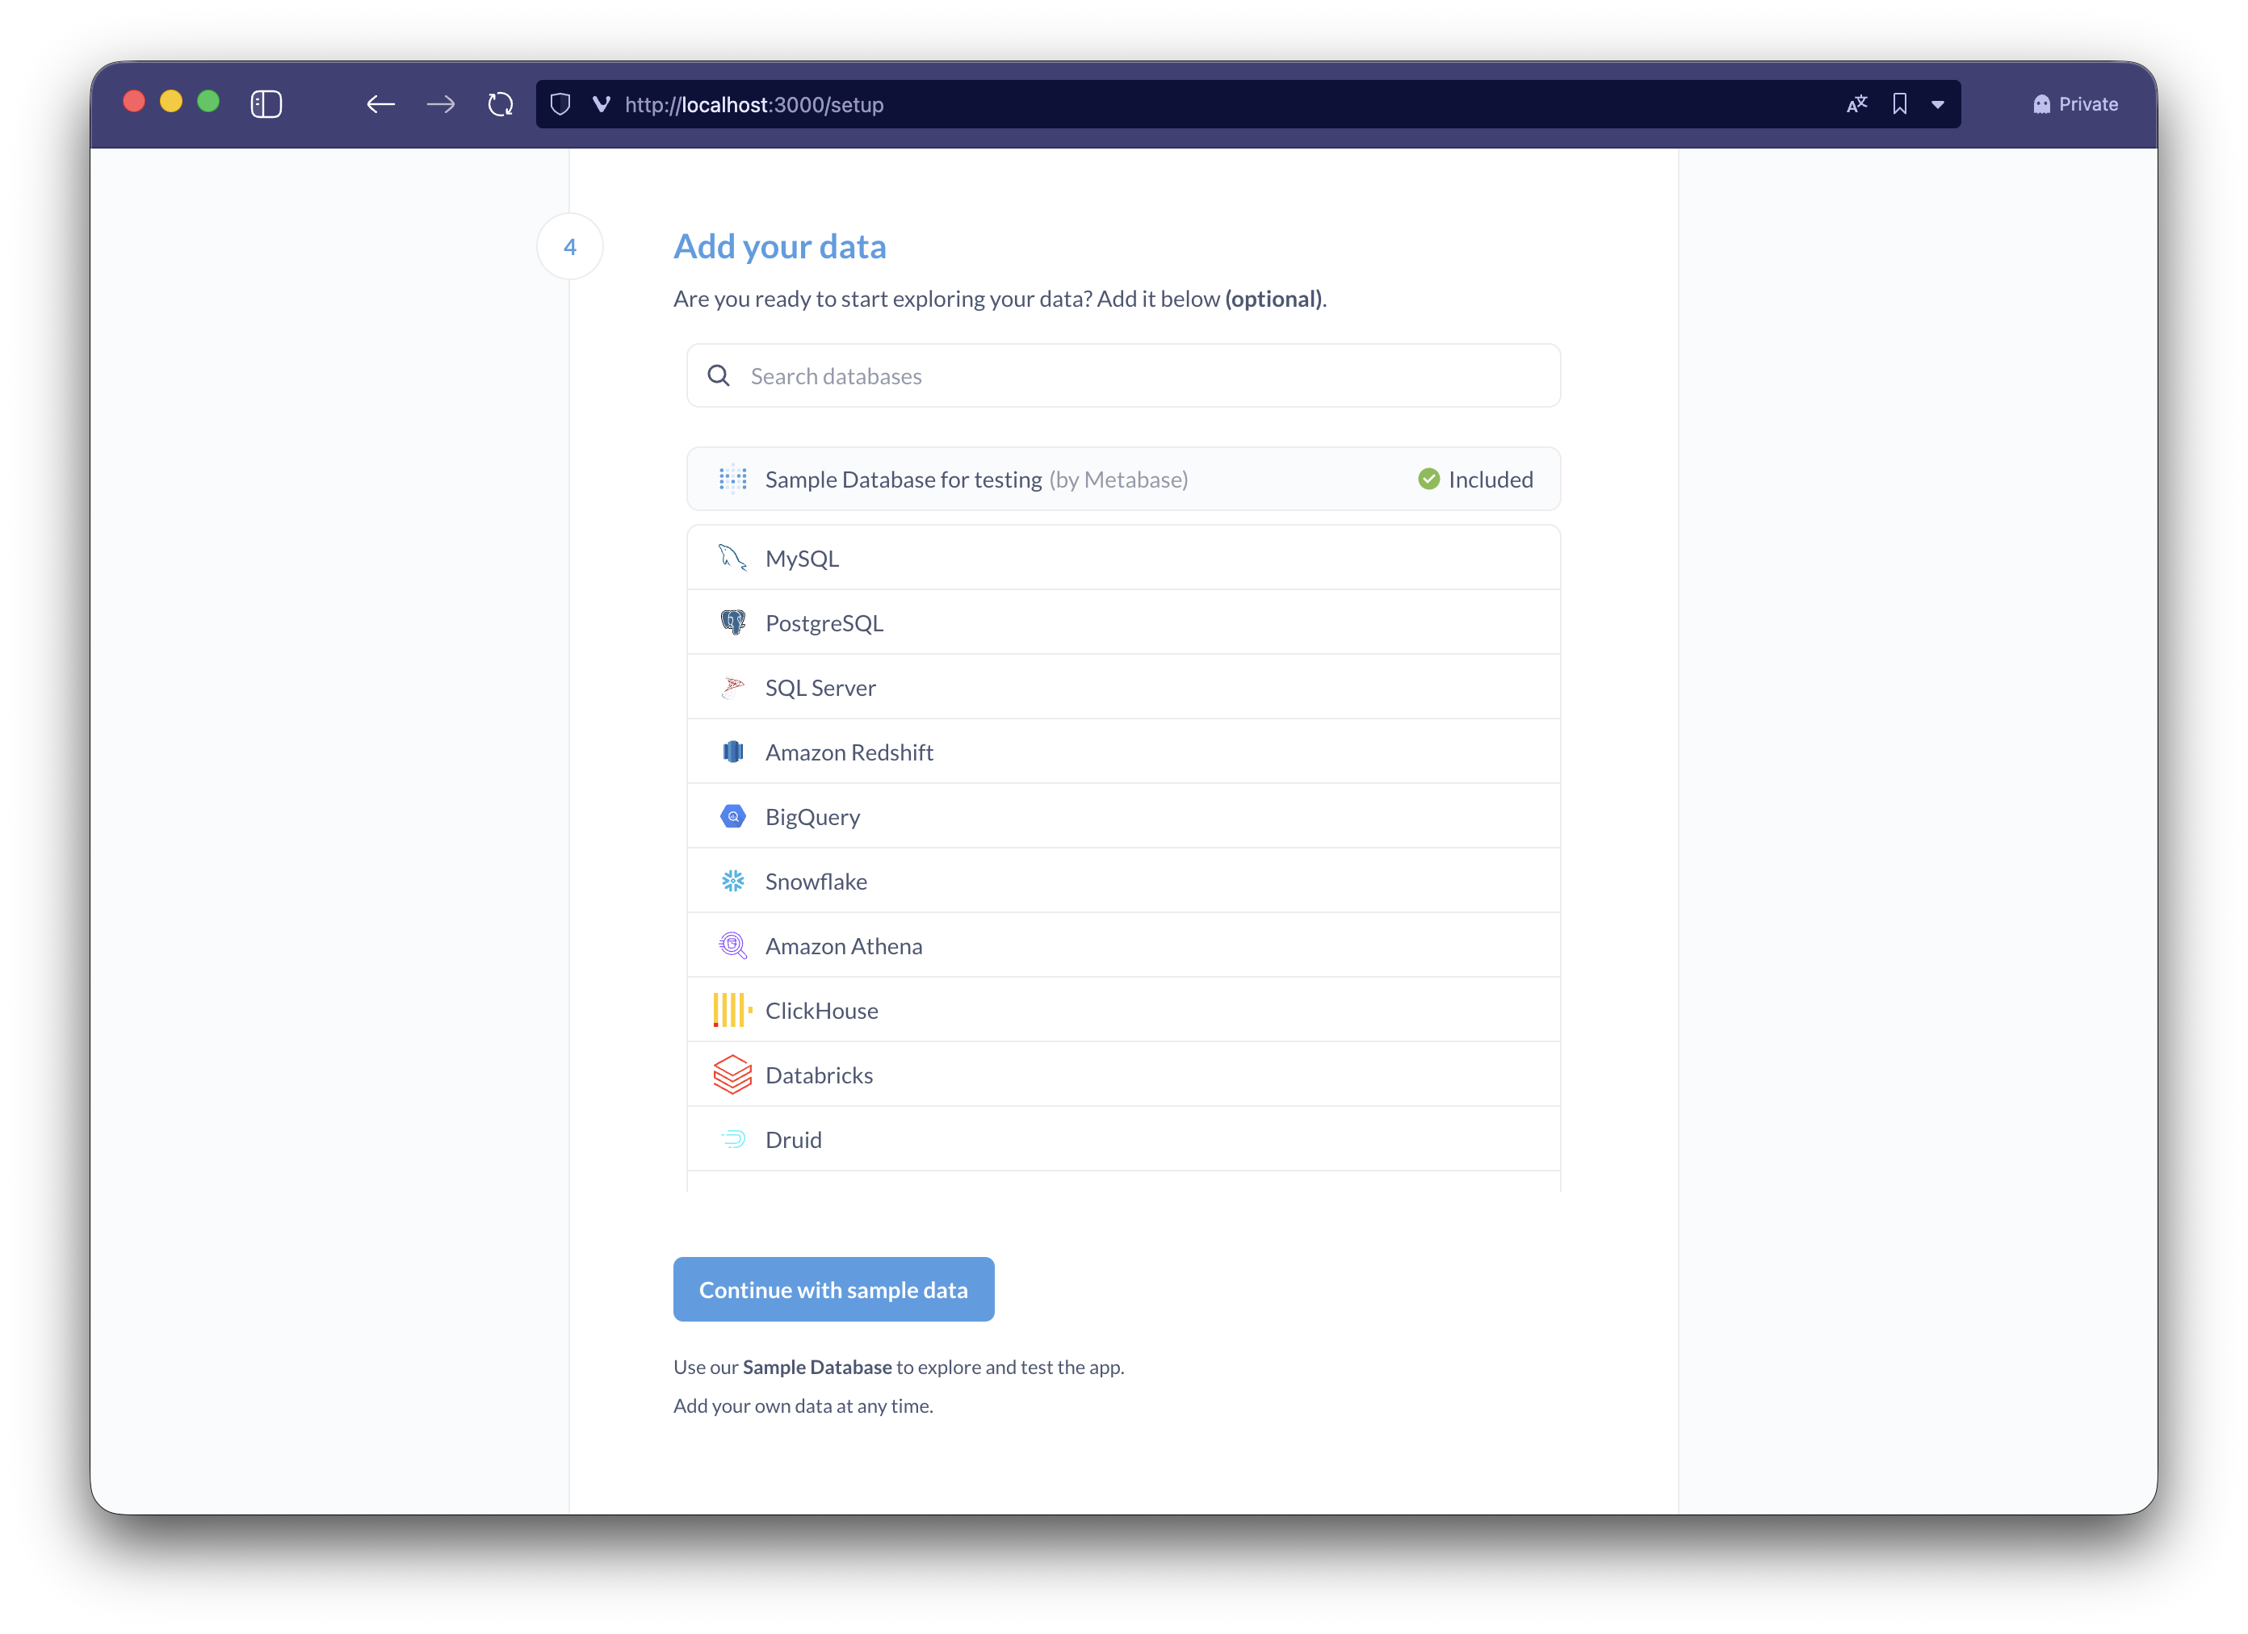Click the Databricks stacked layers icon
Viewport: 2248px width, 1634px height.
(x=732, y=1075)
